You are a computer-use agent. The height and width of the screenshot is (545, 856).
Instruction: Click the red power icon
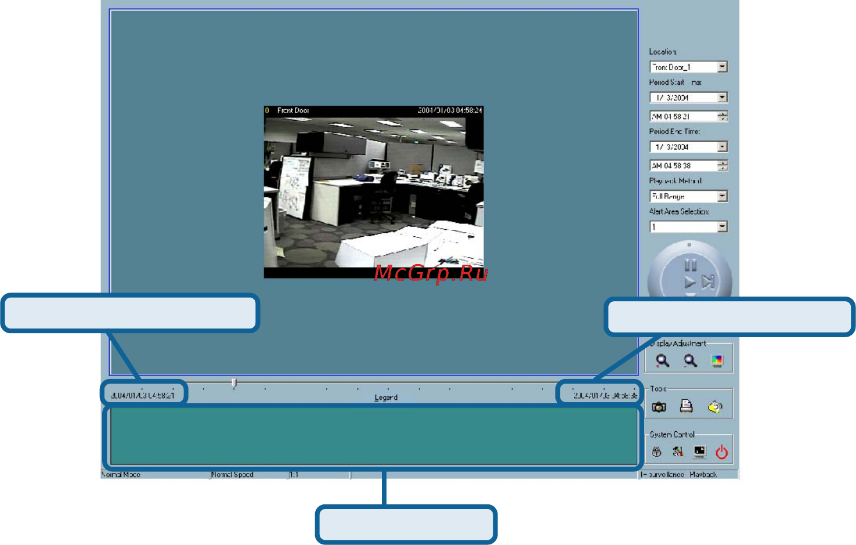[721, 452]
